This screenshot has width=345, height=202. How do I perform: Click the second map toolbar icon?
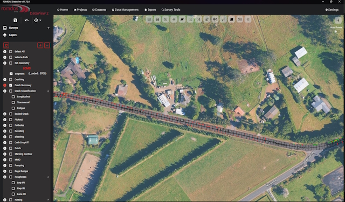[157, 19]
